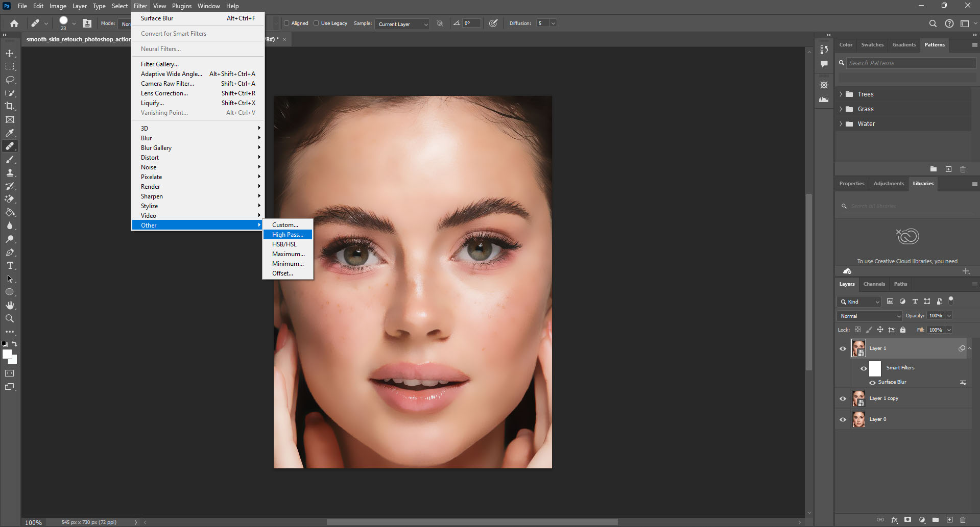Enable the Use Legacy checkbox
This screenshot has width=980, height=527.
tap(316, 23)
